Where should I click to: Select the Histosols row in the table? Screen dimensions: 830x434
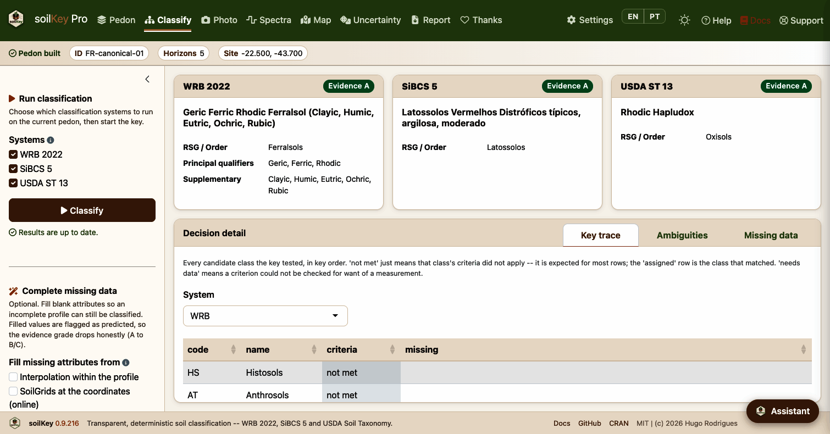[497, 372]
